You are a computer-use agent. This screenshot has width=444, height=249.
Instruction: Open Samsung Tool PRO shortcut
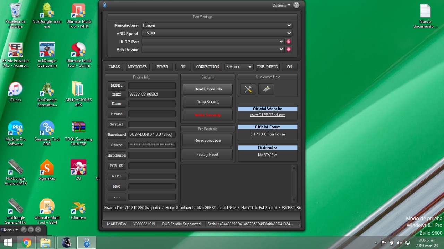(47, 133)
